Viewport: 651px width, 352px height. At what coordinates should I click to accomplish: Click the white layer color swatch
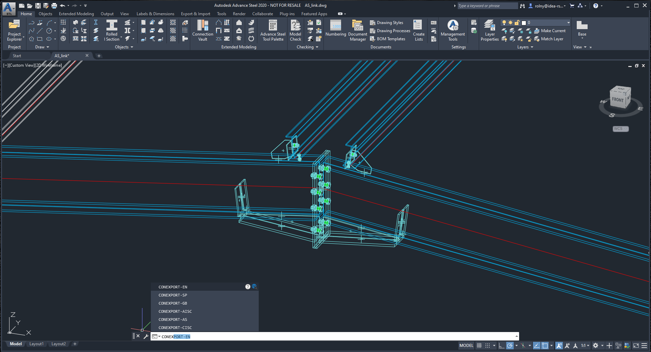tap(524, 23)
